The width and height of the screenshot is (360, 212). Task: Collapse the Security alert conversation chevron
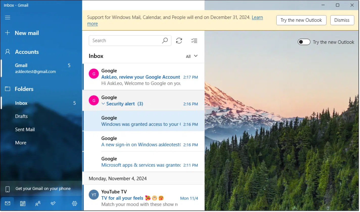click(x=103, y=104)
